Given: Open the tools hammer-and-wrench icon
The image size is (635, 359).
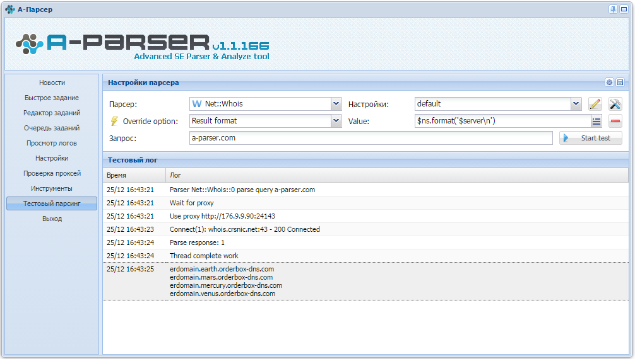Looking at the screenshot, I should click(615, 104).
